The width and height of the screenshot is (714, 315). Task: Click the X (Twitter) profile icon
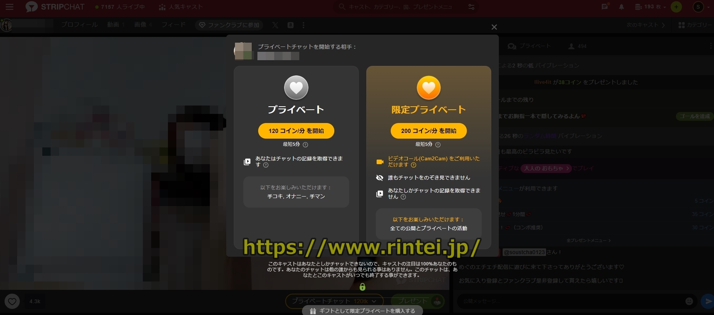(x=275, y=25)
